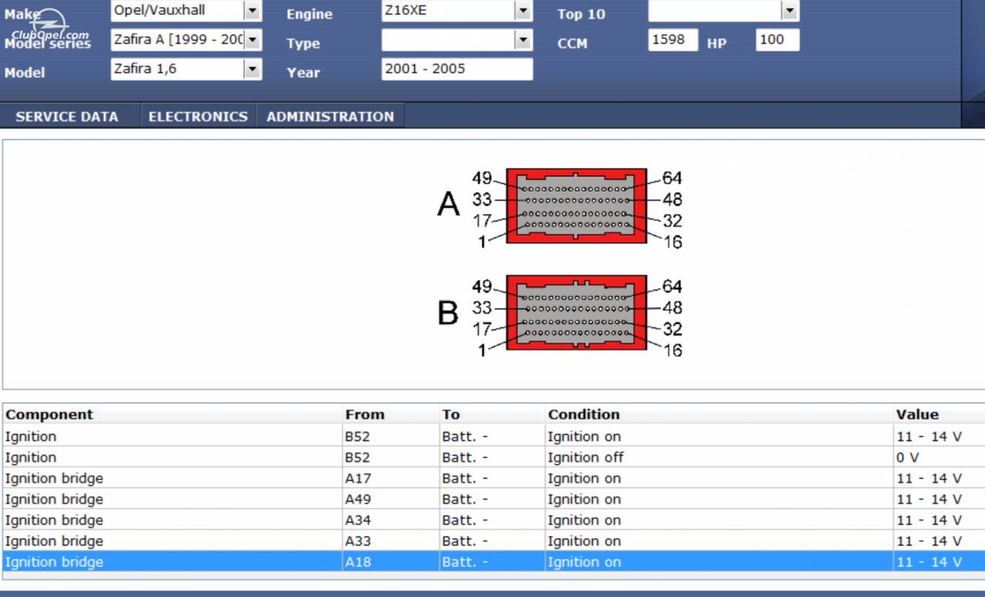Click the Ignition on condition in the A49 row

click(720, 499)
